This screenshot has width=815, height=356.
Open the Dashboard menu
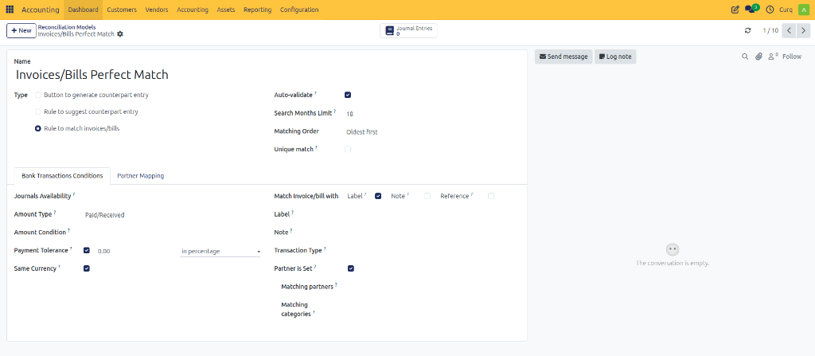tap(83, 10)
